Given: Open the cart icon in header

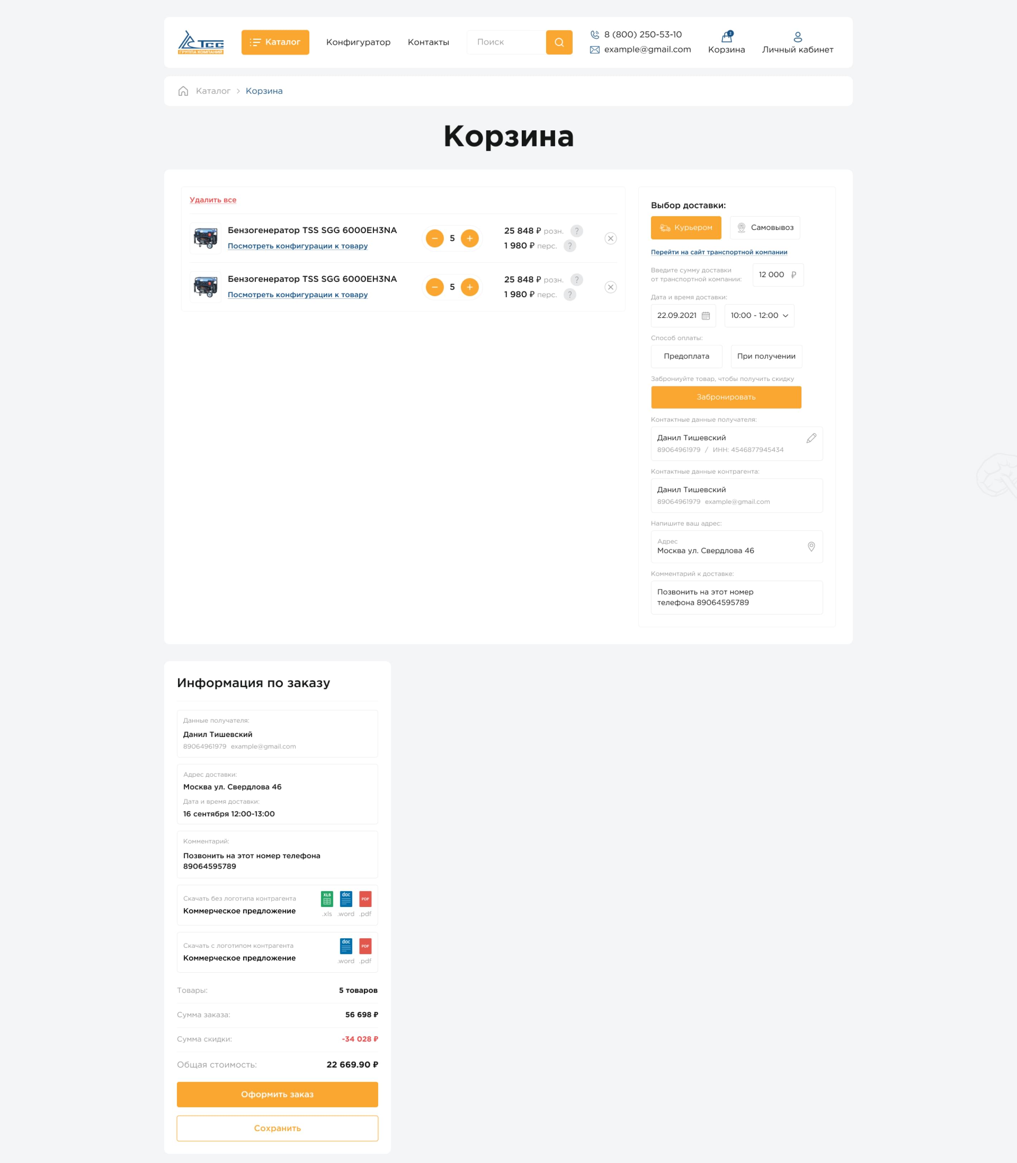Looking at the screenshot, I should click(x=727, y=38).
